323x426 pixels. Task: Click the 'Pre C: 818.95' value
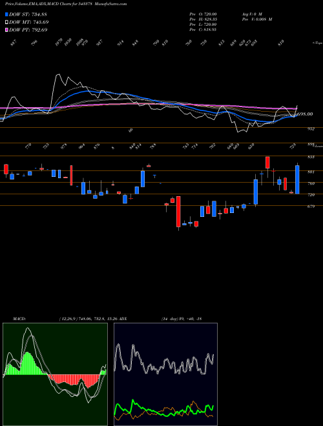(x=203, y=30)
